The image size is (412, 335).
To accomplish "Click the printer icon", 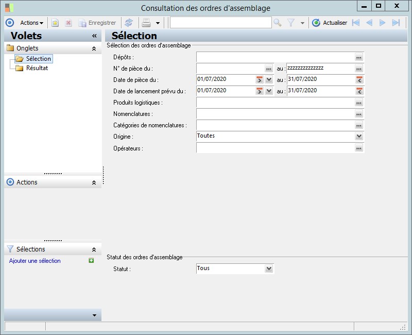I will 146,23.
